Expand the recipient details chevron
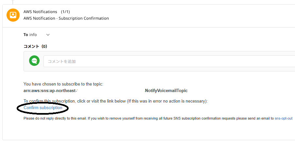The image size is (295, 153). pos(48,35)
